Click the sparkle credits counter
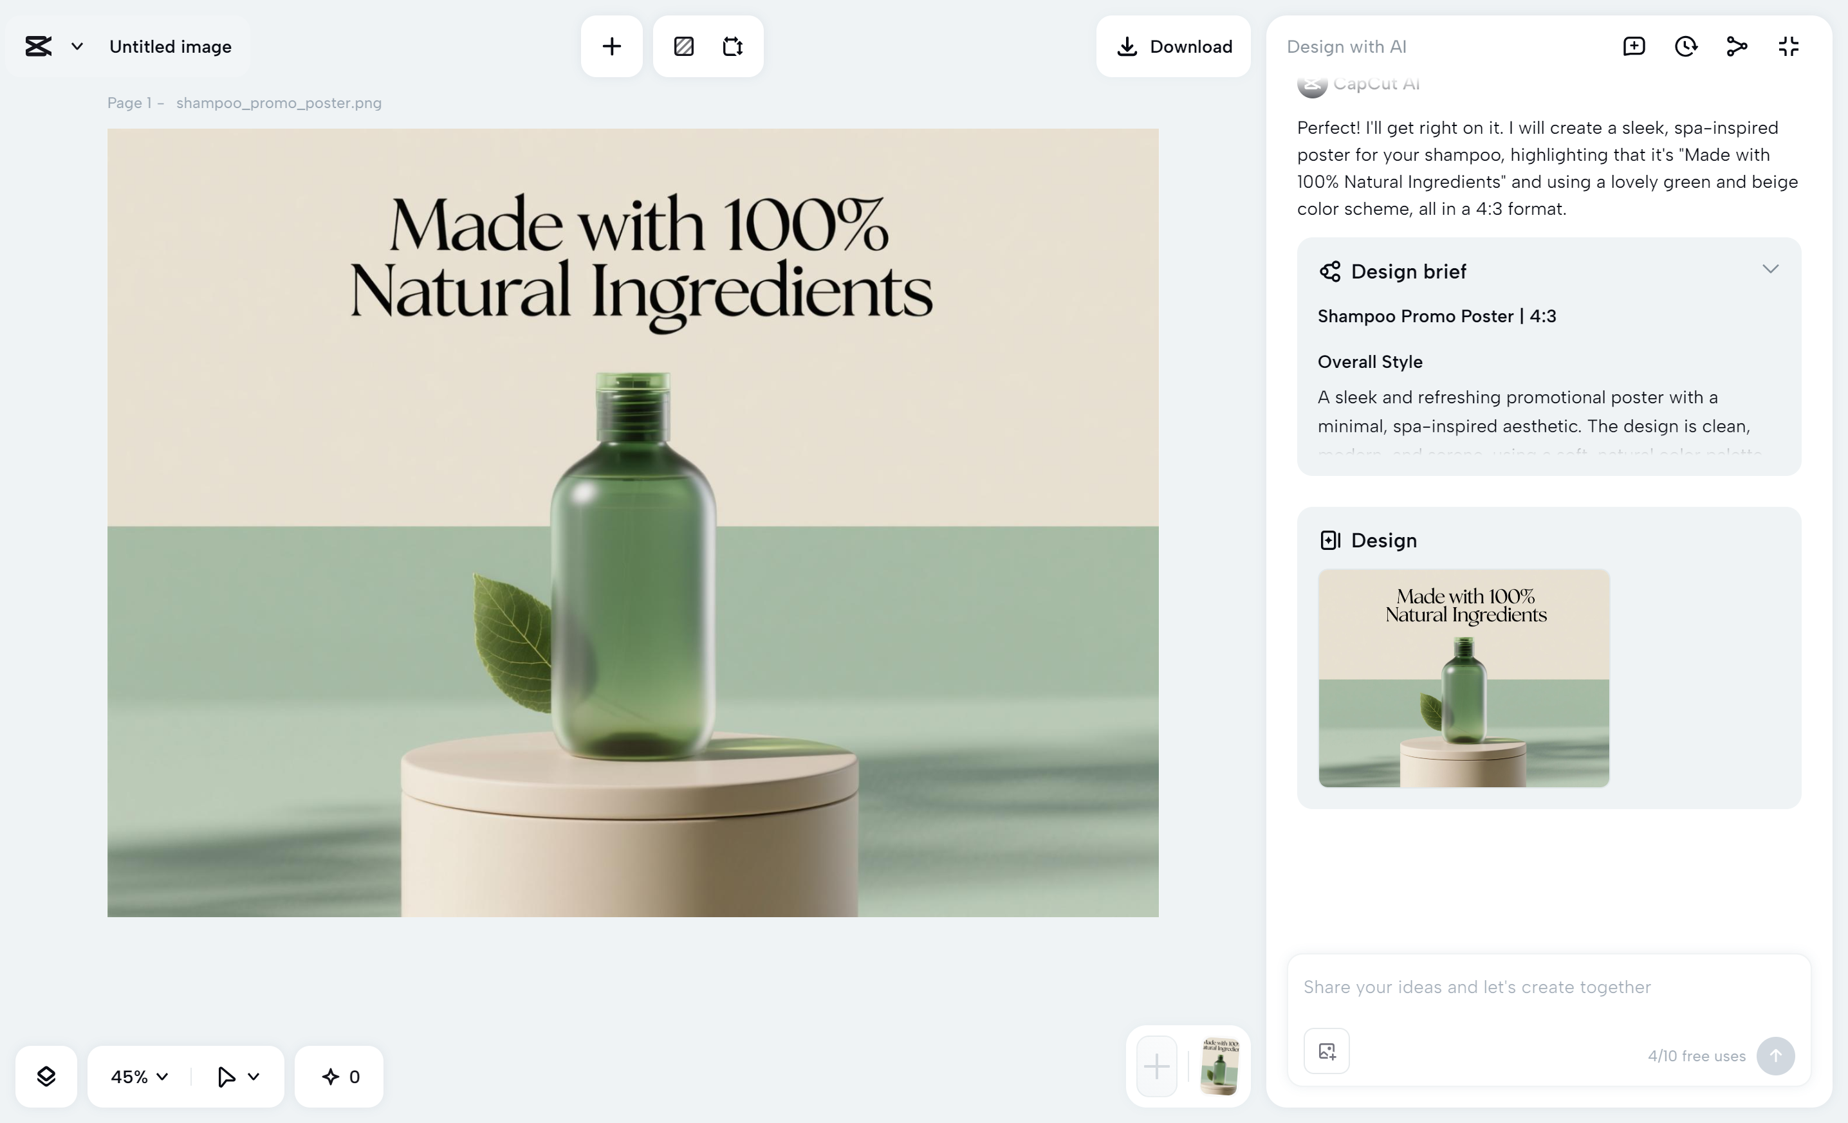 click(x=340, y=1077)
